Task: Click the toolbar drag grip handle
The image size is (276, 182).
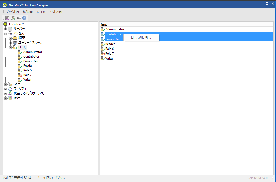Action: pos(3,18)
